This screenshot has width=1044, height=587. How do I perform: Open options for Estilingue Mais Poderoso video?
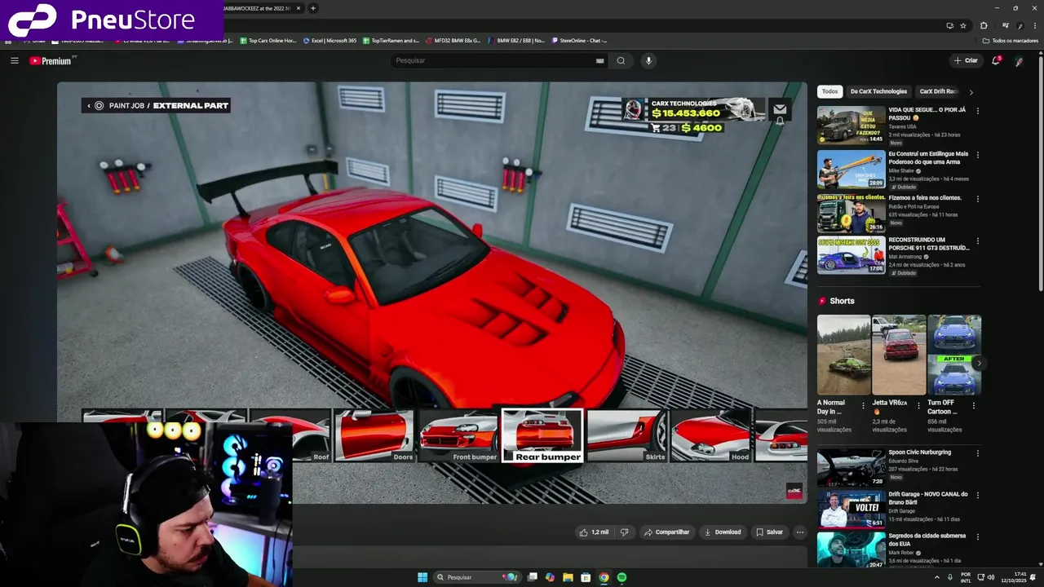point(977,155)
